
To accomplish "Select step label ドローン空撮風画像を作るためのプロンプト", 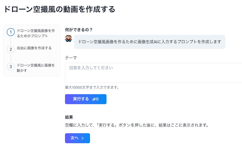I will point(36,33).
